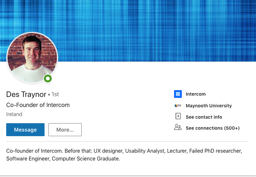The width and height of the screenshot is (256, 177).
Task: Open the Intercom company link
Action: point(195,94)
